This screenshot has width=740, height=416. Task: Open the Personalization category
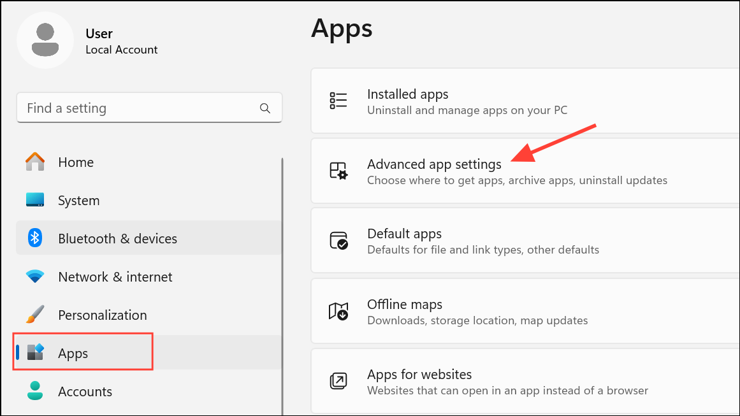coord(103,315)
